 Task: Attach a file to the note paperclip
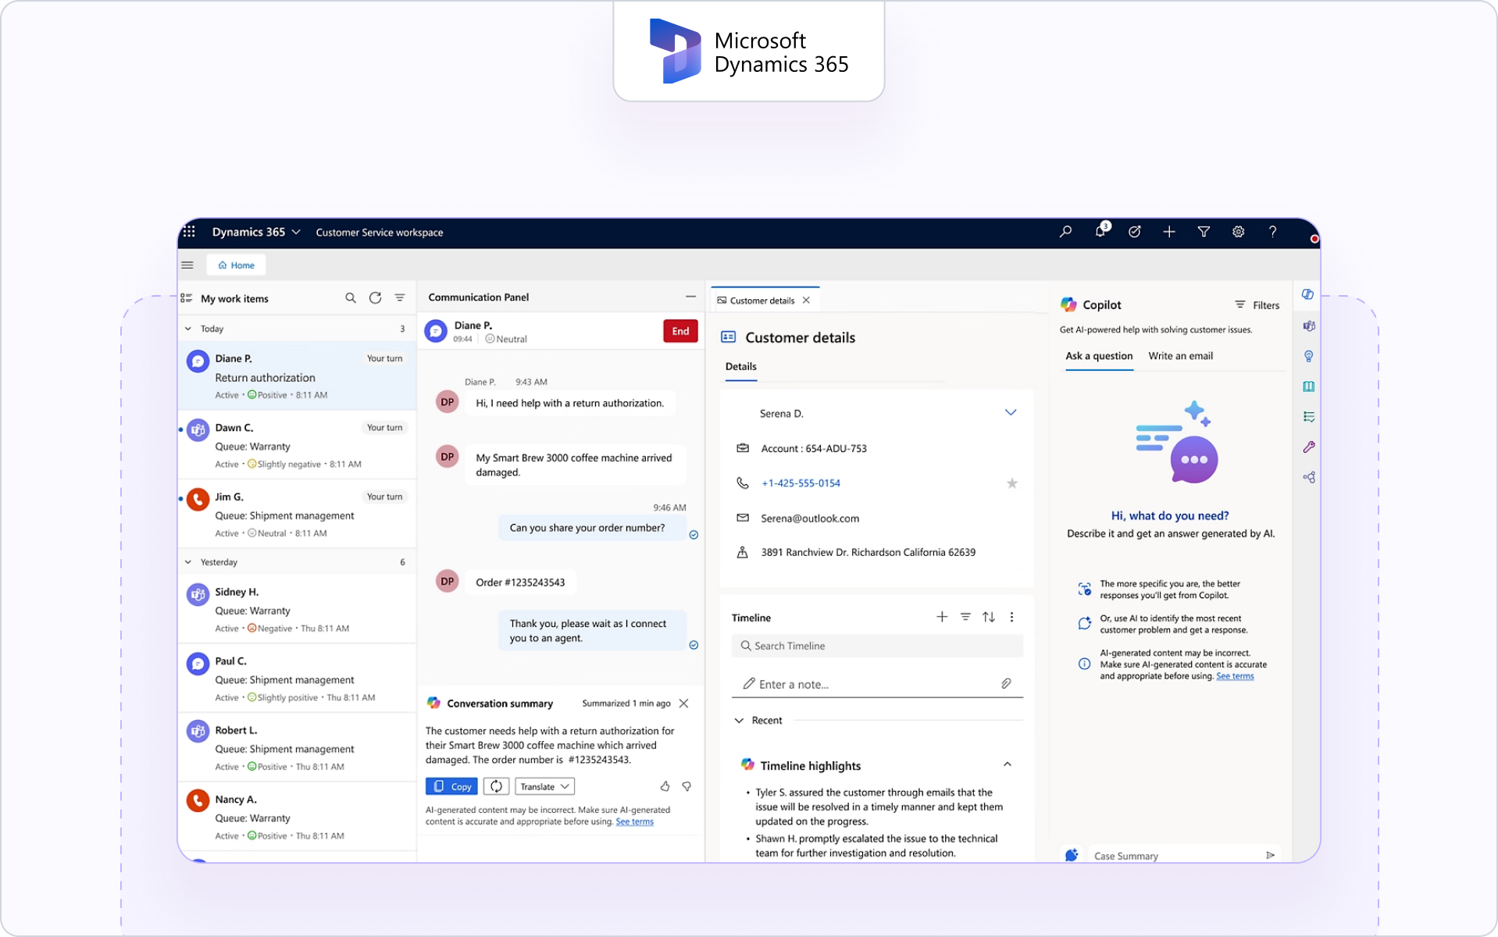1006,684
